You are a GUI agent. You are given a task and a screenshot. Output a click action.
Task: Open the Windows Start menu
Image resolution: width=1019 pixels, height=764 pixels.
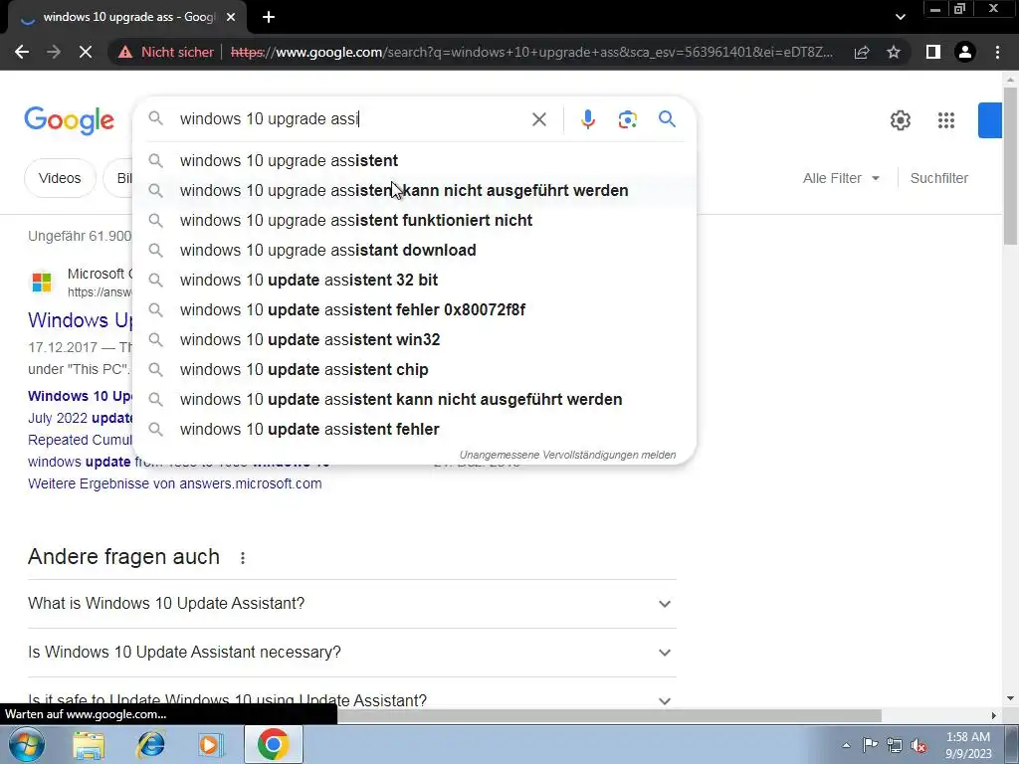pos(26,744)
